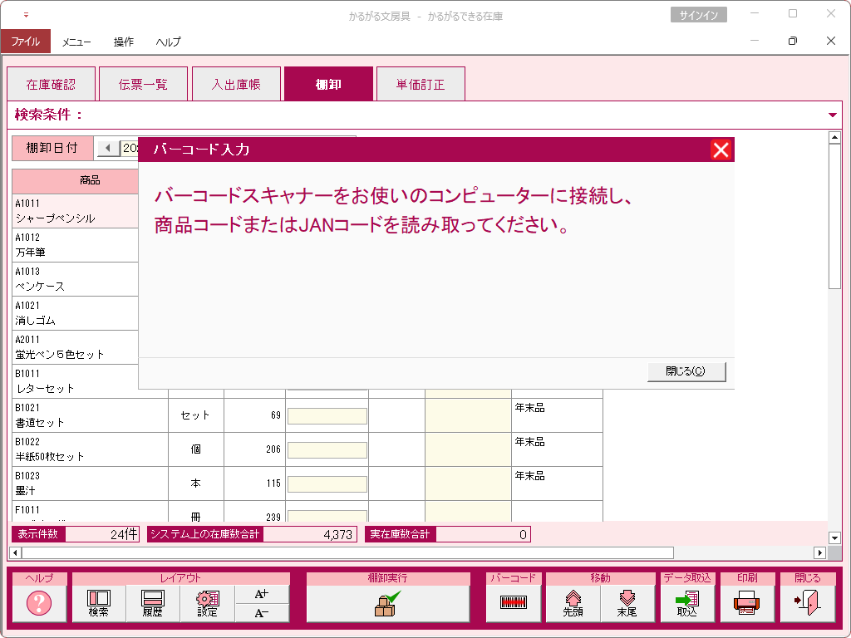The height and width of the screenshot is (638, 851).
Task: Decrease font size with A− button
Action: 262,613
